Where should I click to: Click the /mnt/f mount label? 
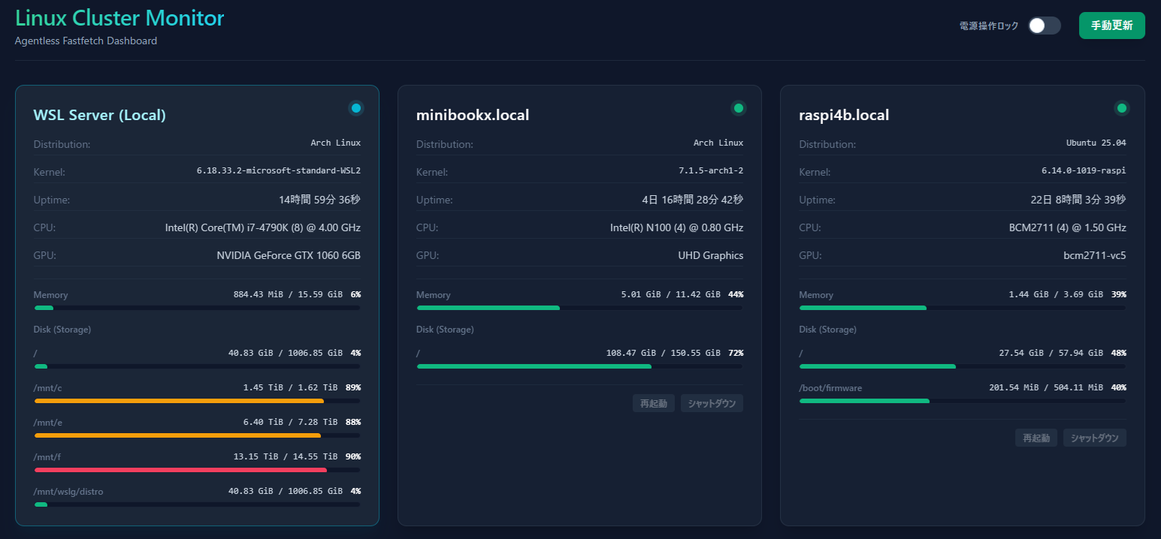pyautogui.click(x=47, y=457)
